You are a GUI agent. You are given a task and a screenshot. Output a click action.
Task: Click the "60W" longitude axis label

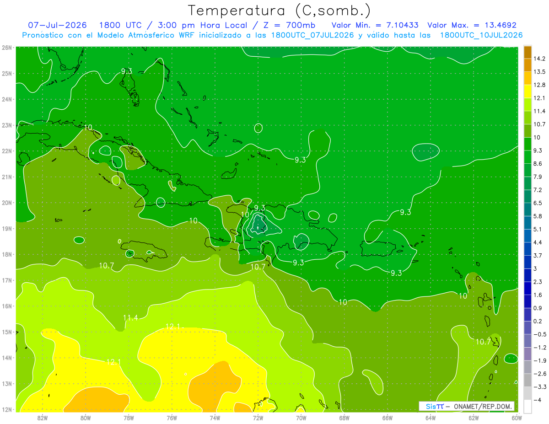pos(517,418)
